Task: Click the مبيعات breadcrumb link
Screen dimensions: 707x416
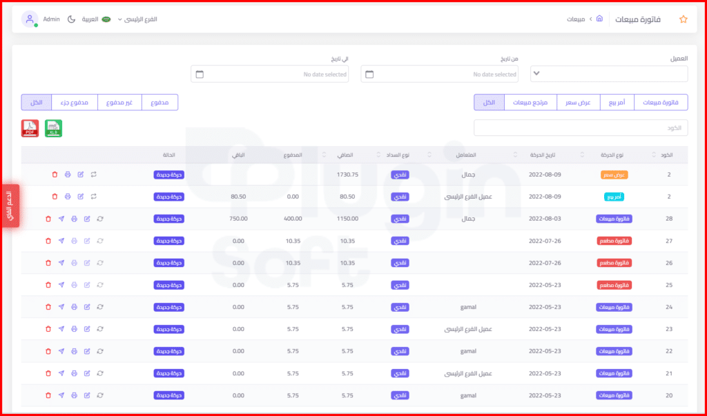Action: click(577, 19)
